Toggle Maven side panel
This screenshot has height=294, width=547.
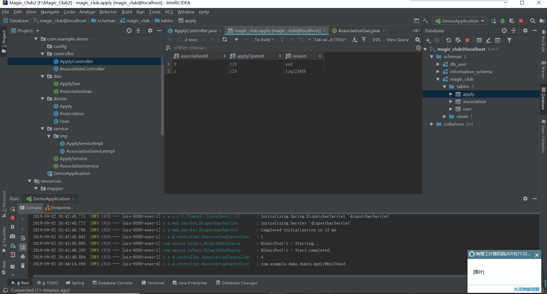coord(544,70)
